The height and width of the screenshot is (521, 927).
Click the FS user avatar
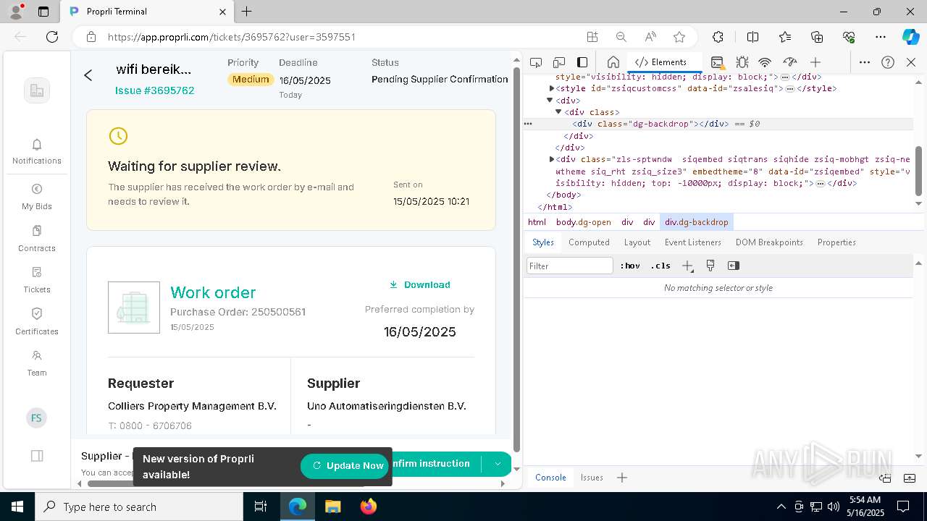point(36,418)
